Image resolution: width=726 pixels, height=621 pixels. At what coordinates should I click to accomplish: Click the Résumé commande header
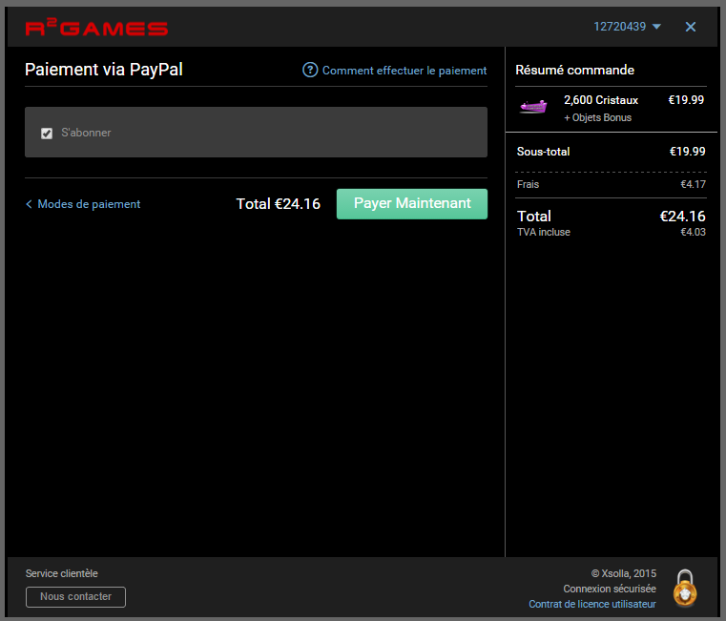(x=574, y=70)
